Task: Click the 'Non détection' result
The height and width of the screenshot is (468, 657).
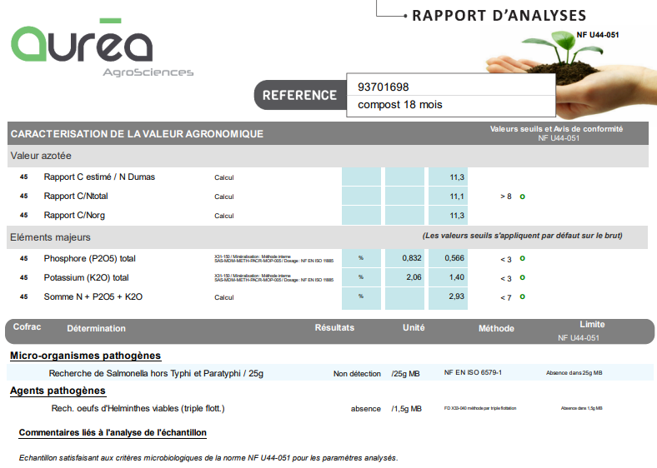Action: (357, 374)
